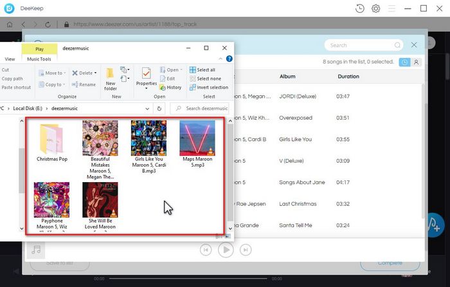Image resolution: width=450 pixels, height=287 pixels.
Task: Select Girls Like You Maroon 5 file
Action: tap(148, 147)
